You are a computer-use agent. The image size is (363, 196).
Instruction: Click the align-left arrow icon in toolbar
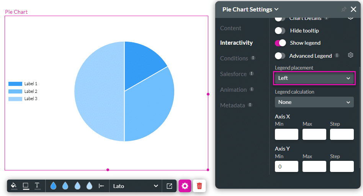click(x=101, y=186)
